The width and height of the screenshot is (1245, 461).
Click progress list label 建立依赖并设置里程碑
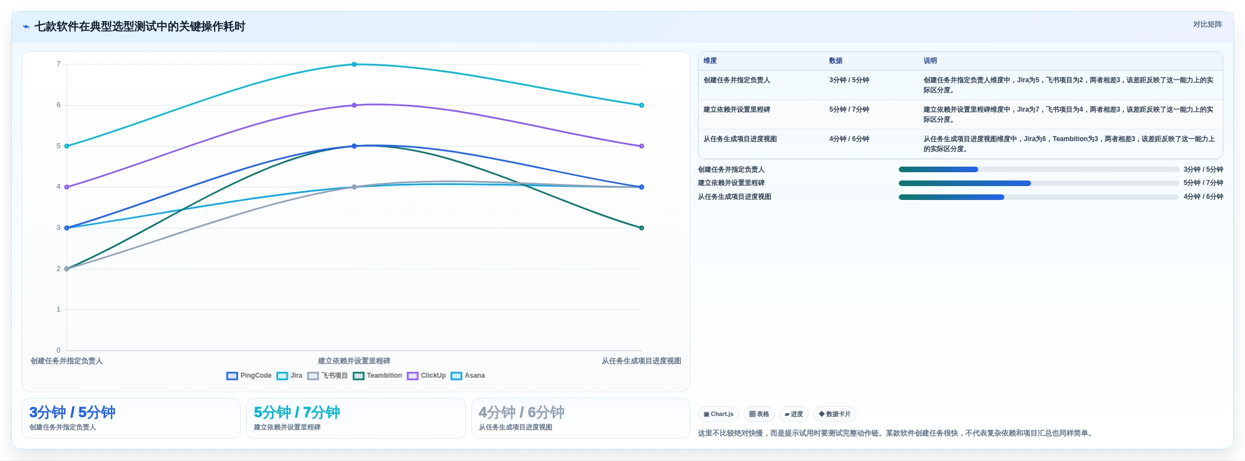click(731, 183)
